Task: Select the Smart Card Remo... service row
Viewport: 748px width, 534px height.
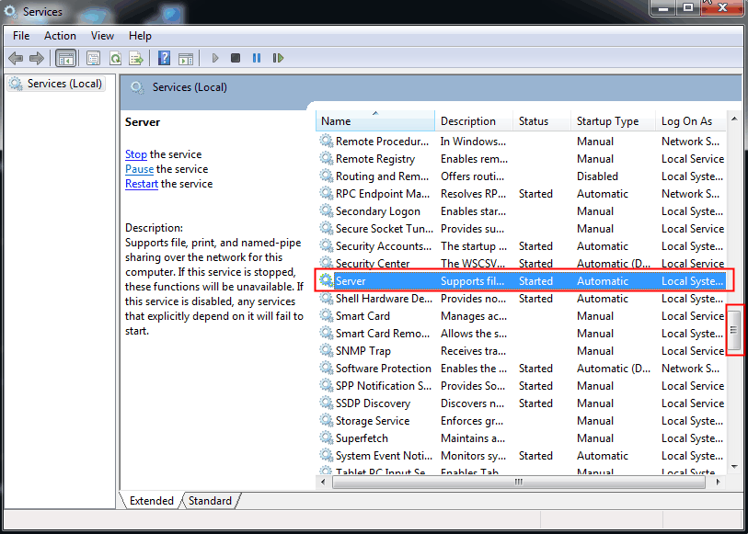Action: (521, 333)
